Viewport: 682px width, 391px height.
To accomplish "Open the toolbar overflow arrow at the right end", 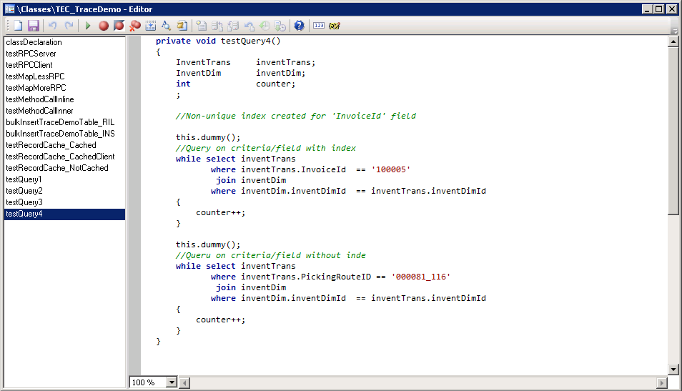I will tap(675, 31).
